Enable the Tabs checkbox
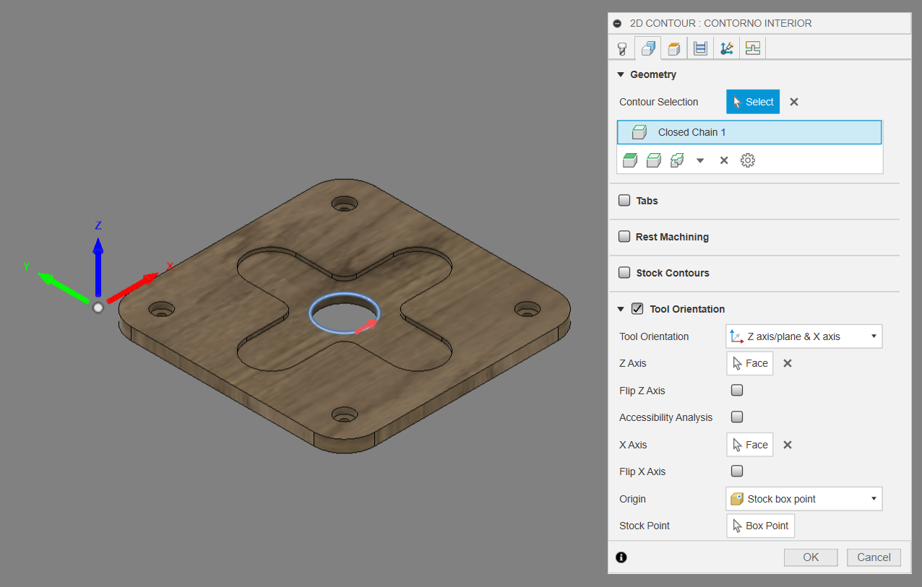 click(624, 201)
